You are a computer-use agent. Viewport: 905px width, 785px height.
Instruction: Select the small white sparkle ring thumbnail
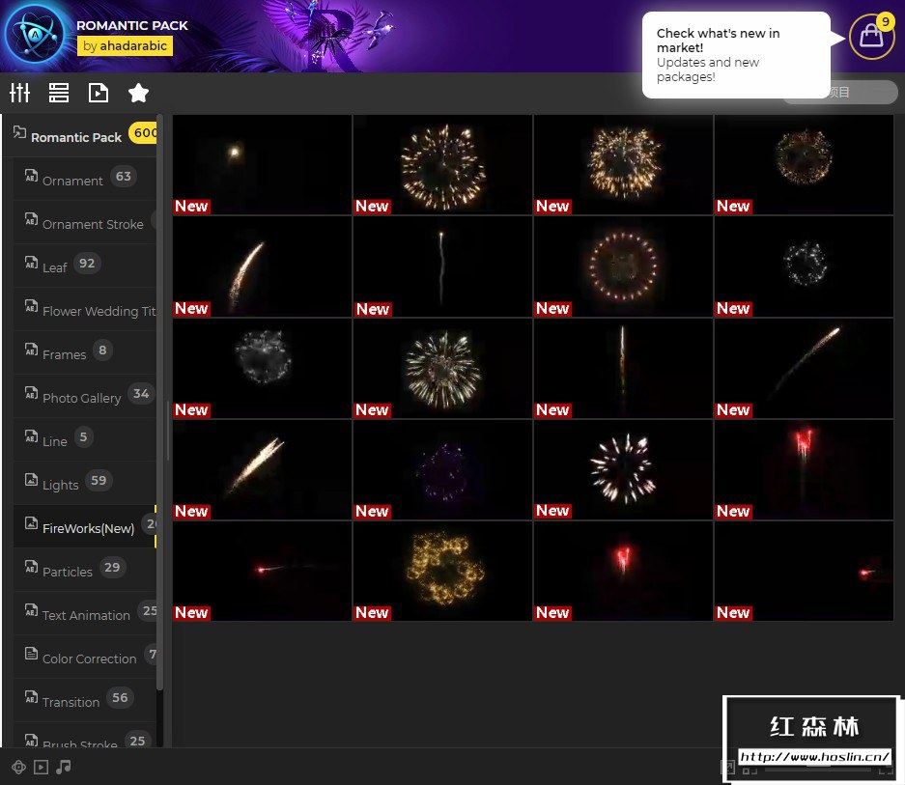804,266
